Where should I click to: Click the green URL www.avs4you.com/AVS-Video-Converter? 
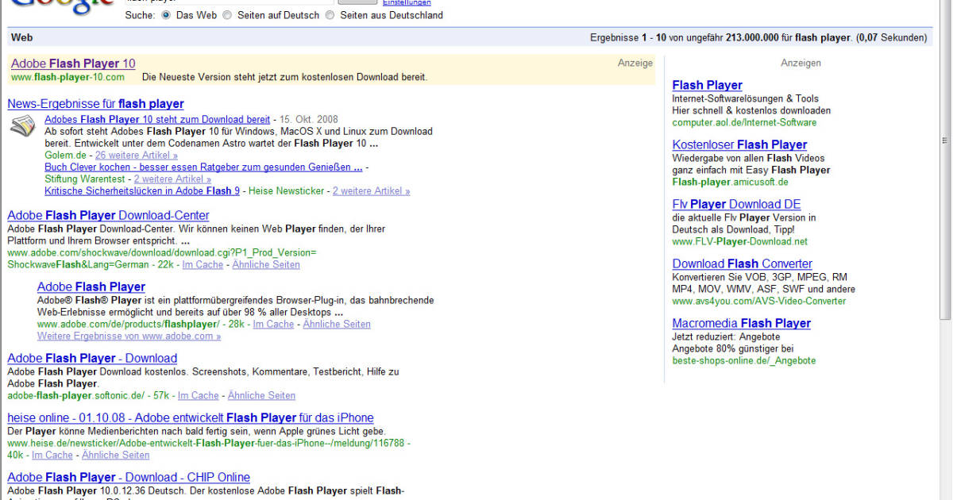758,301
